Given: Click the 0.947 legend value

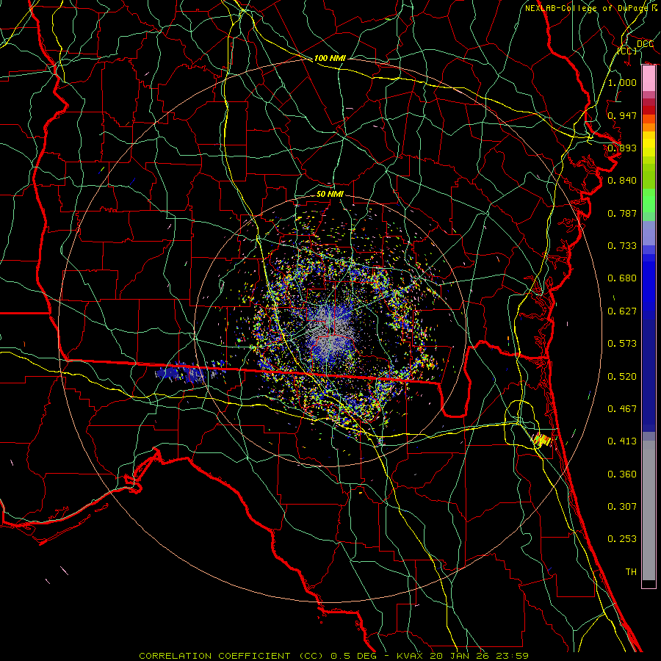Looking at the screenshot, I should tap(622, 115).
